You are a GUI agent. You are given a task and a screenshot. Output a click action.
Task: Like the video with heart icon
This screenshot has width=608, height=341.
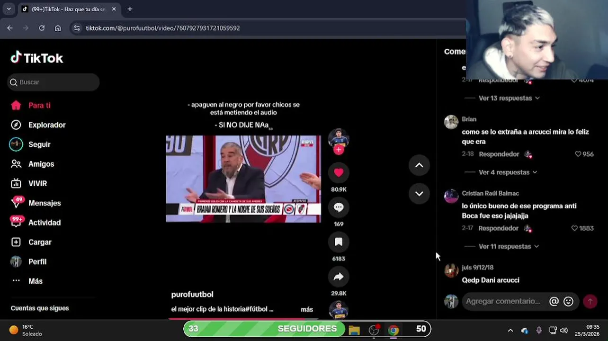[x=339, y=172]
